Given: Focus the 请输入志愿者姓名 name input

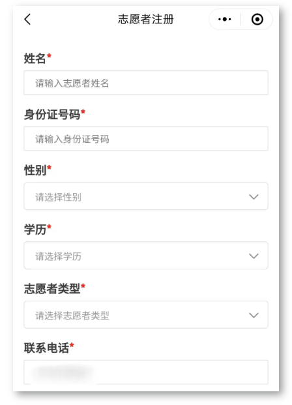Looking at the screenshot, I should click(146, 83).
